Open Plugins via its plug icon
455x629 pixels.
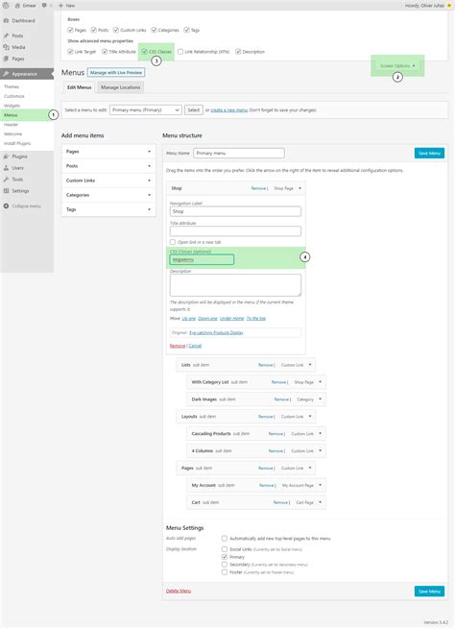[6, 157]
